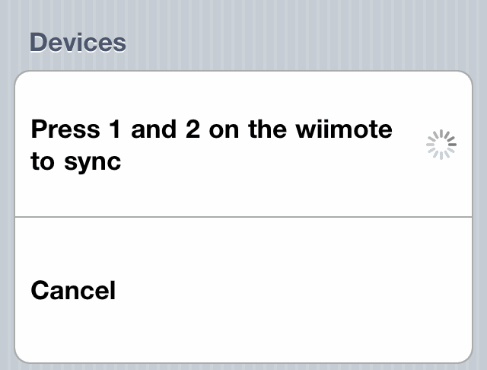
Task: Tap the Devices heading label
Action: click(78, 42)
